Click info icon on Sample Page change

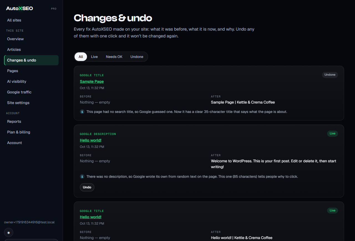coord(82,112)
